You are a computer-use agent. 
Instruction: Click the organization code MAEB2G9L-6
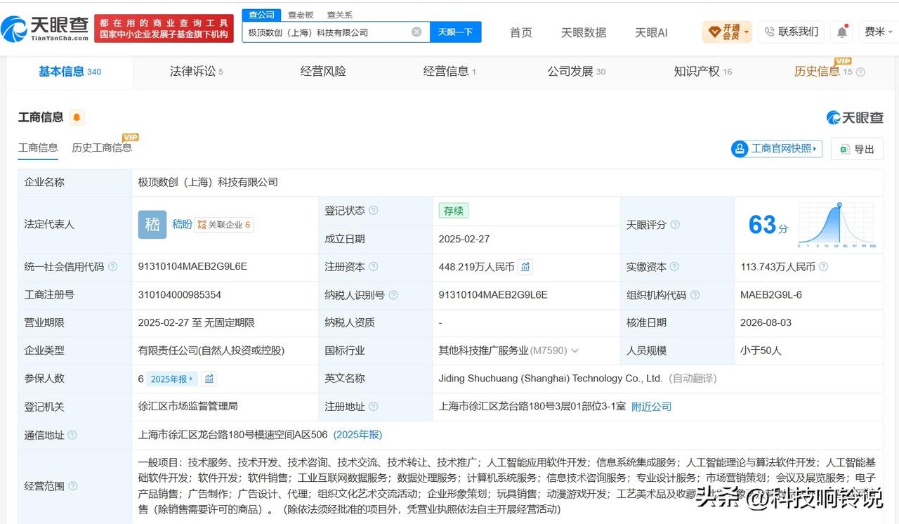tap(771, 295)
